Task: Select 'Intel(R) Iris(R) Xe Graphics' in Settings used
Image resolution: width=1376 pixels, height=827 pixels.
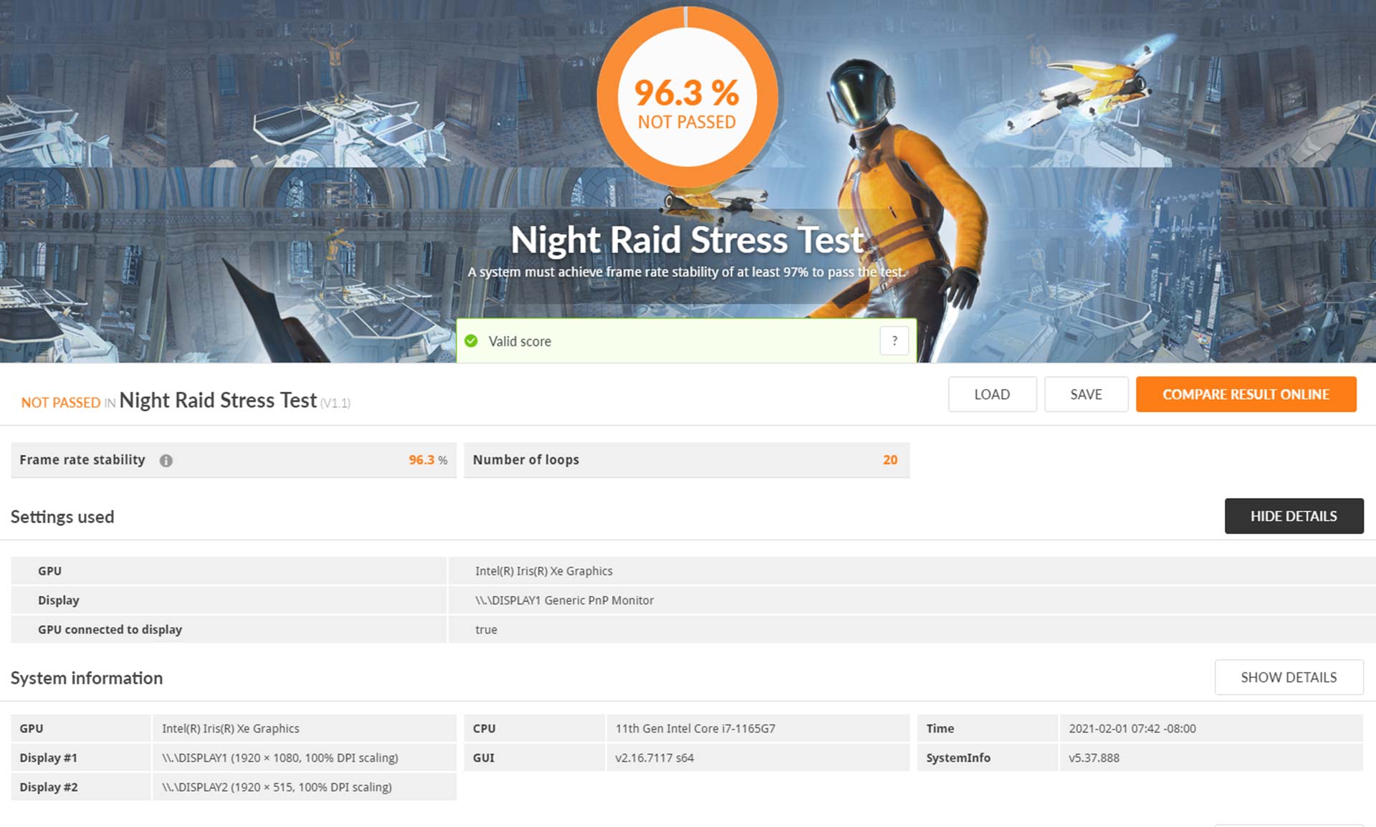Action: coord(544,571)
